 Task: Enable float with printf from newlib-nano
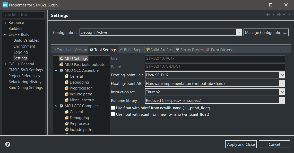pos(113,108)
